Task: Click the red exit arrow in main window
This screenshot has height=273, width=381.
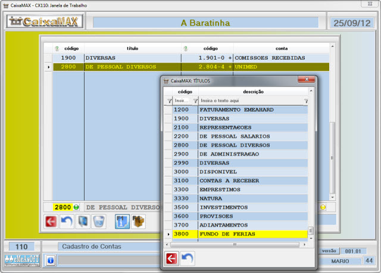Action: point(52,222)
